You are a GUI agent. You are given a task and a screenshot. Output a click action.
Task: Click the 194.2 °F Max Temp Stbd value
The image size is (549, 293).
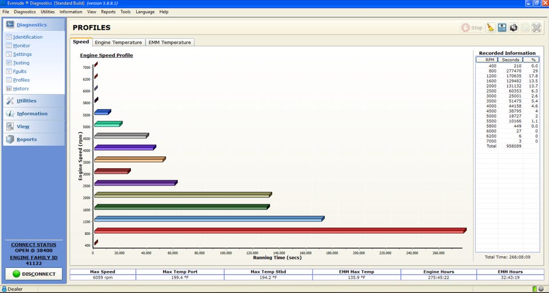(268, 278)
